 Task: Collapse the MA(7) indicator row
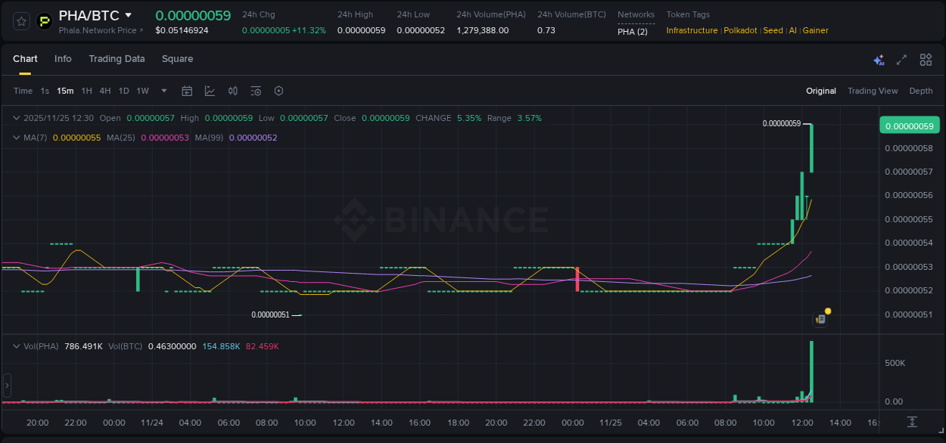pyautogui.click(x=16, y=138)
